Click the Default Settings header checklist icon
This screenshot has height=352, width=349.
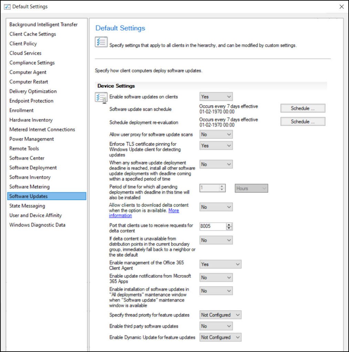pyautogui.click(x=101, y=42)
